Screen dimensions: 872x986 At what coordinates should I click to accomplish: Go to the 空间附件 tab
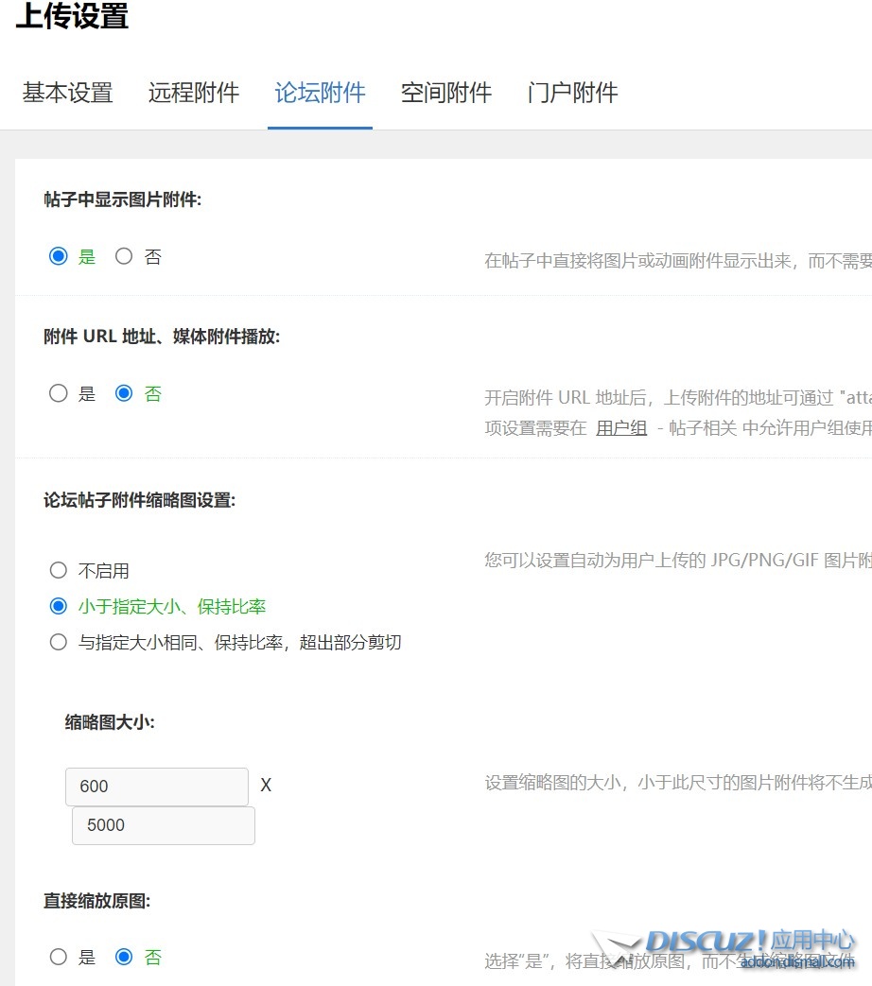coord(446,93)
